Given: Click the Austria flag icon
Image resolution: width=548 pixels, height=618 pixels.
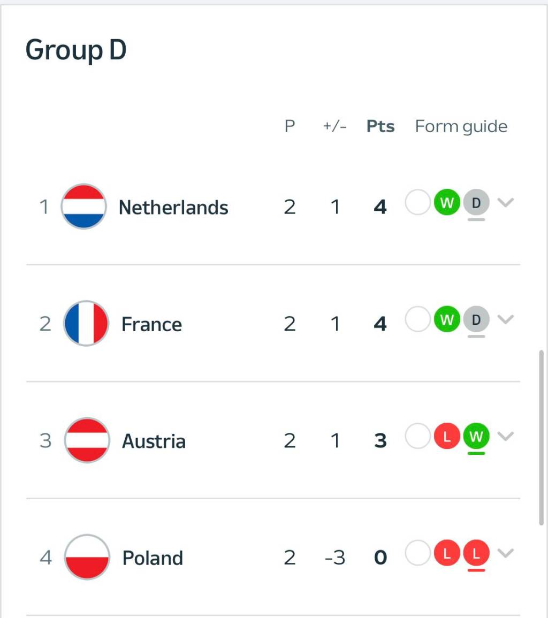Looking at the screenshot, I should point(87,440).
